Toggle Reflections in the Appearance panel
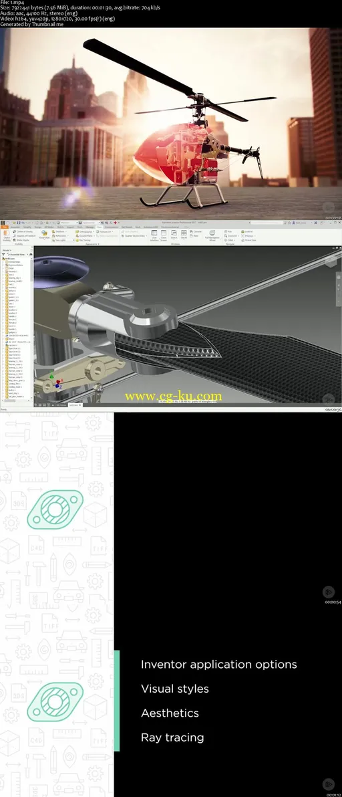The height and width of the screenshot is (797, 342). [61, 236]
